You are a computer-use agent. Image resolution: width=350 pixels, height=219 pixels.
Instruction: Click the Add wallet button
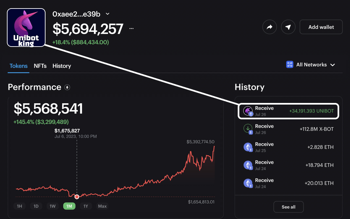(x=321, y=27)
